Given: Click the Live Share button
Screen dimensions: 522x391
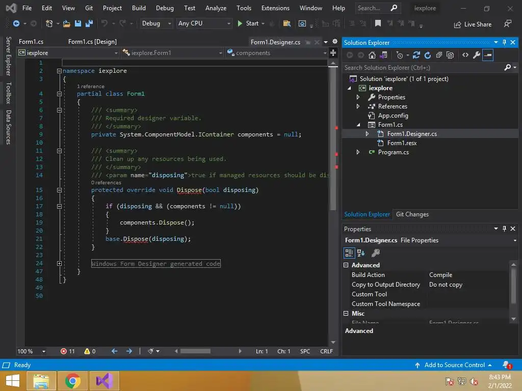Looking at the screenshot, I should tap(473, 24).
